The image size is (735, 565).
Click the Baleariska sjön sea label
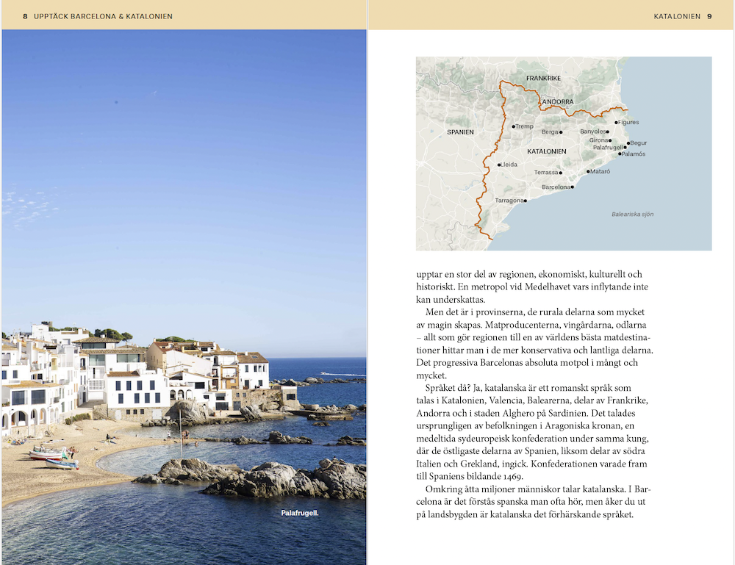point(632,215)
